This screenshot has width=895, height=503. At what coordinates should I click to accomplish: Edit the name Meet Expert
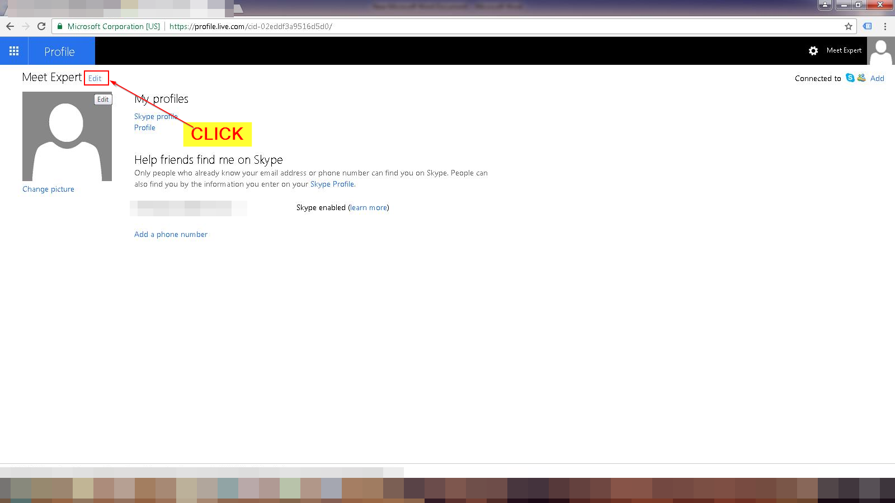click(95, 78)
